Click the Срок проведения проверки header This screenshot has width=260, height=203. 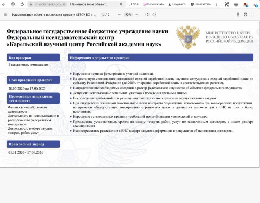tap(33, 80)
